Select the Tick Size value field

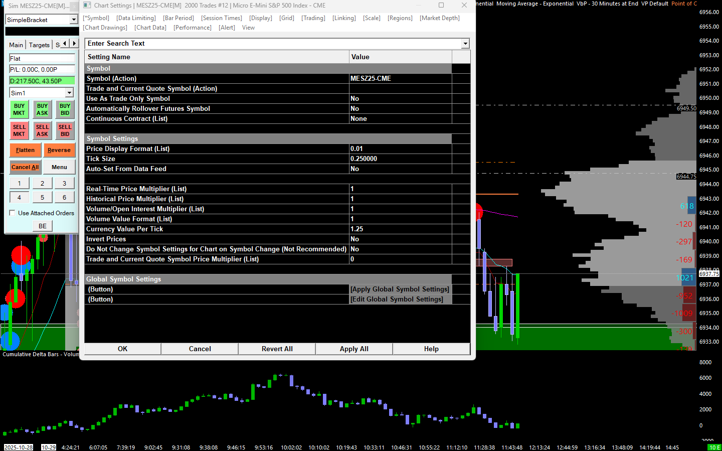click(400, 159)
